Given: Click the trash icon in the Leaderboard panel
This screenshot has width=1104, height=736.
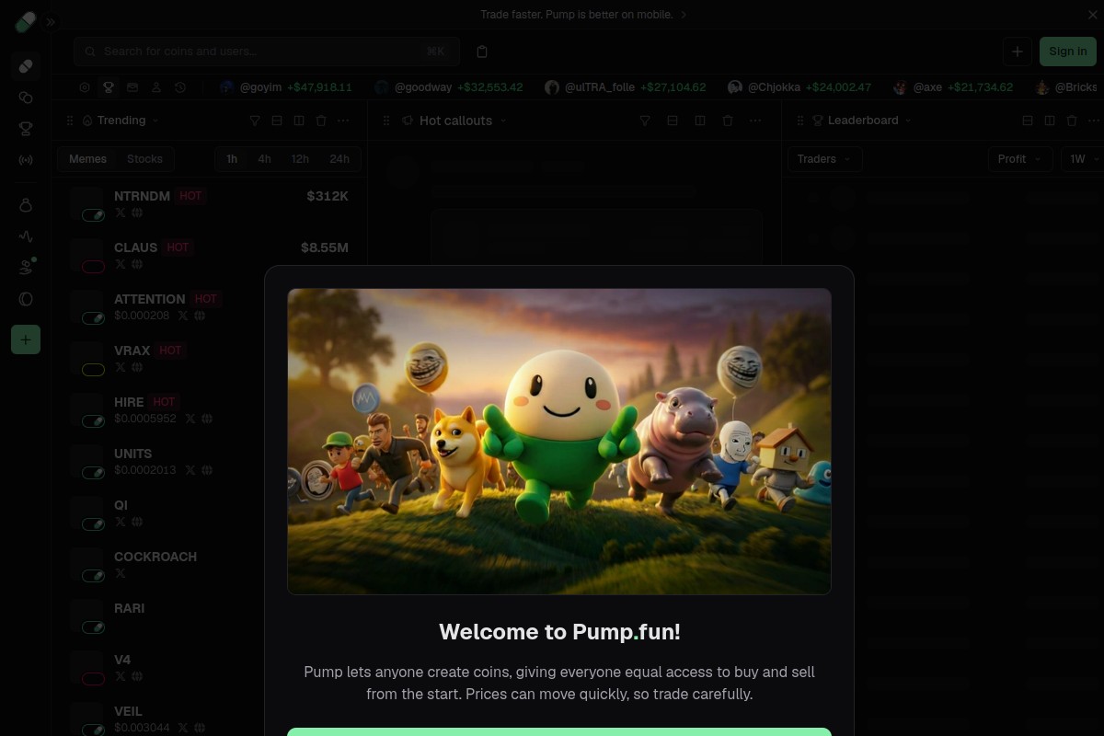Looking at the screenshot, I should click(x=1072, y=121).
